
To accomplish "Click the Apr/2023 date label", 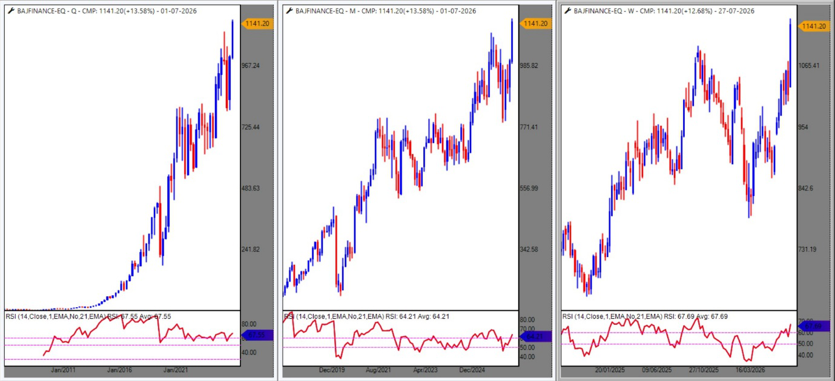I will click(x=425, y=370).
